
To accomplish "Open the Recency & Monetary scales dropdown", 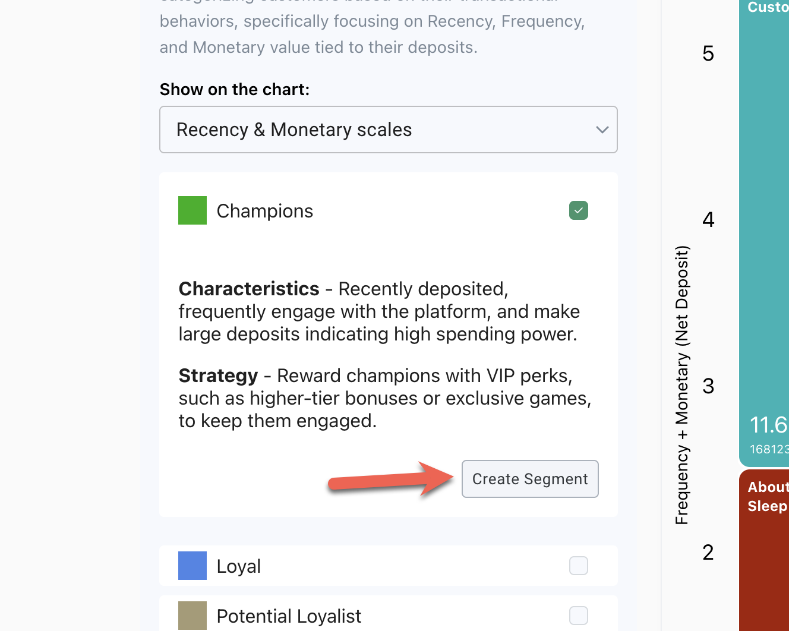I will (x=388, y=130).
